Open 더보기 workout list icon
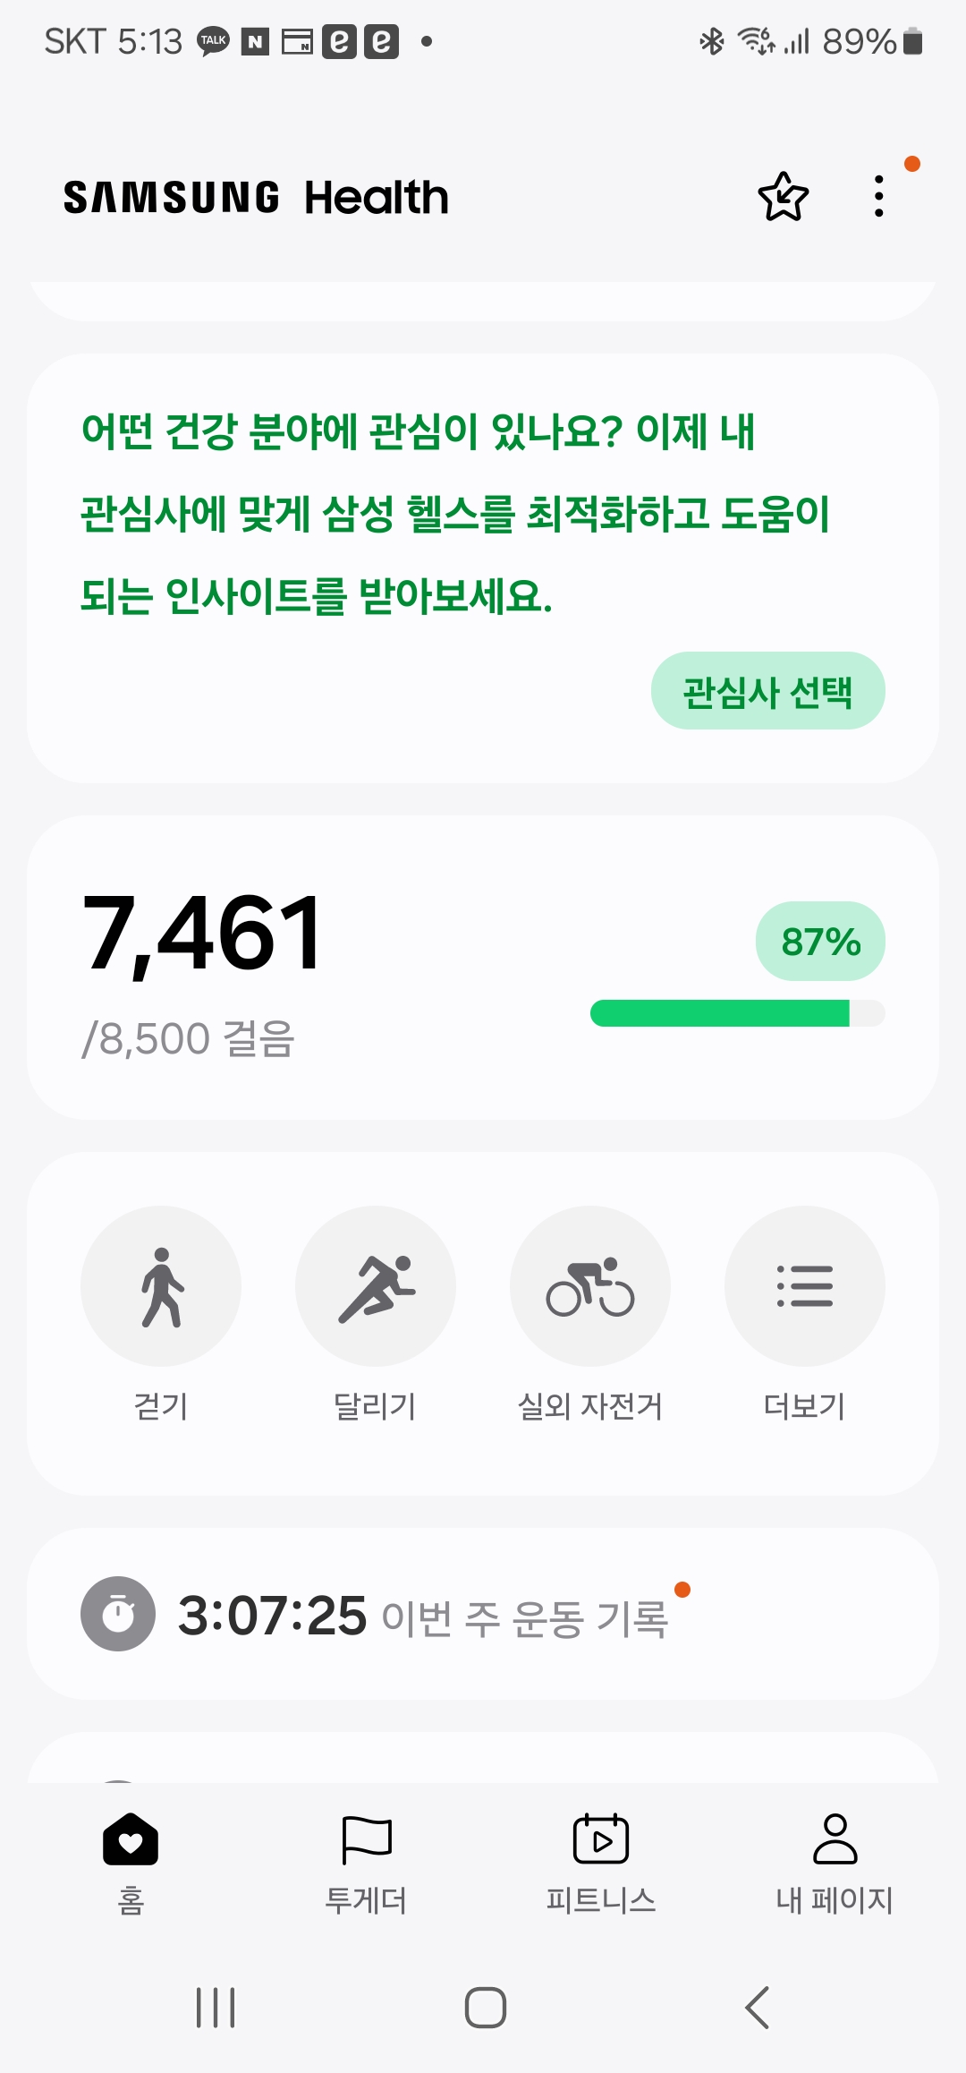966x2073 pixels. click(805, 1286)
